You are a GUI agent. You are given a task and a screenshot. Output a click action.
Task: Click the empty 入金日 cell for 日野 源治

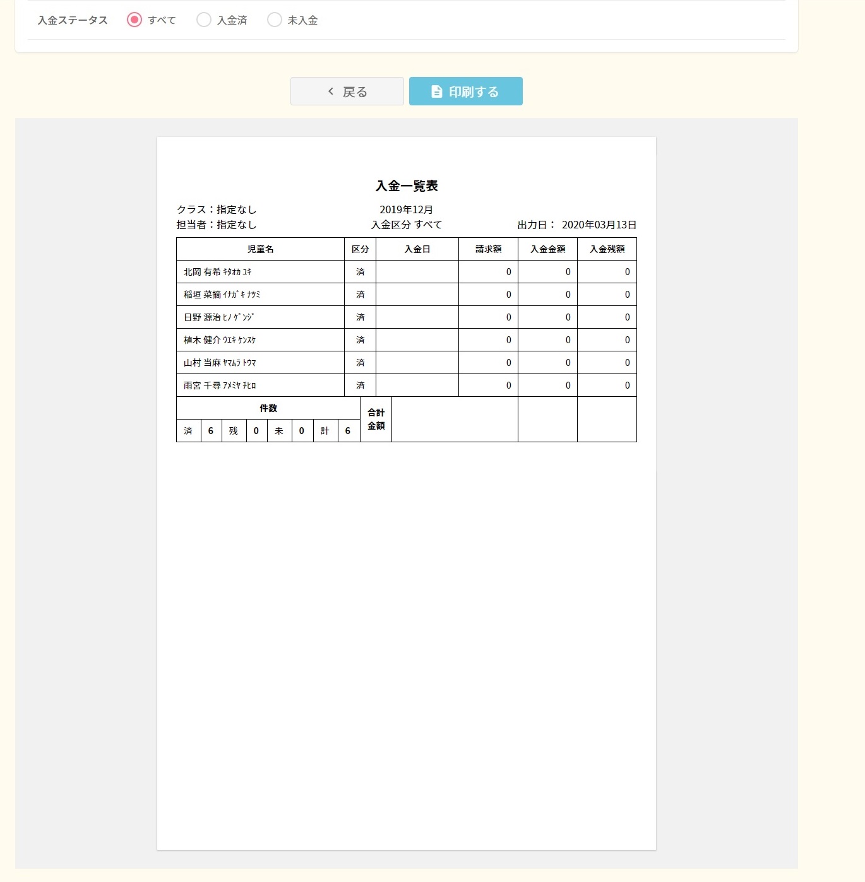click(x=417, y=317)
